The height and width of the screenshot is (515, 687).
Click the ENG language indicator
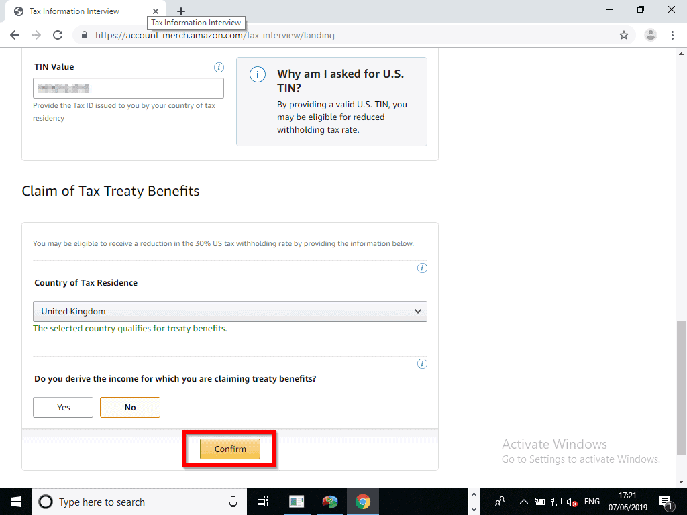tap(592, 502)
